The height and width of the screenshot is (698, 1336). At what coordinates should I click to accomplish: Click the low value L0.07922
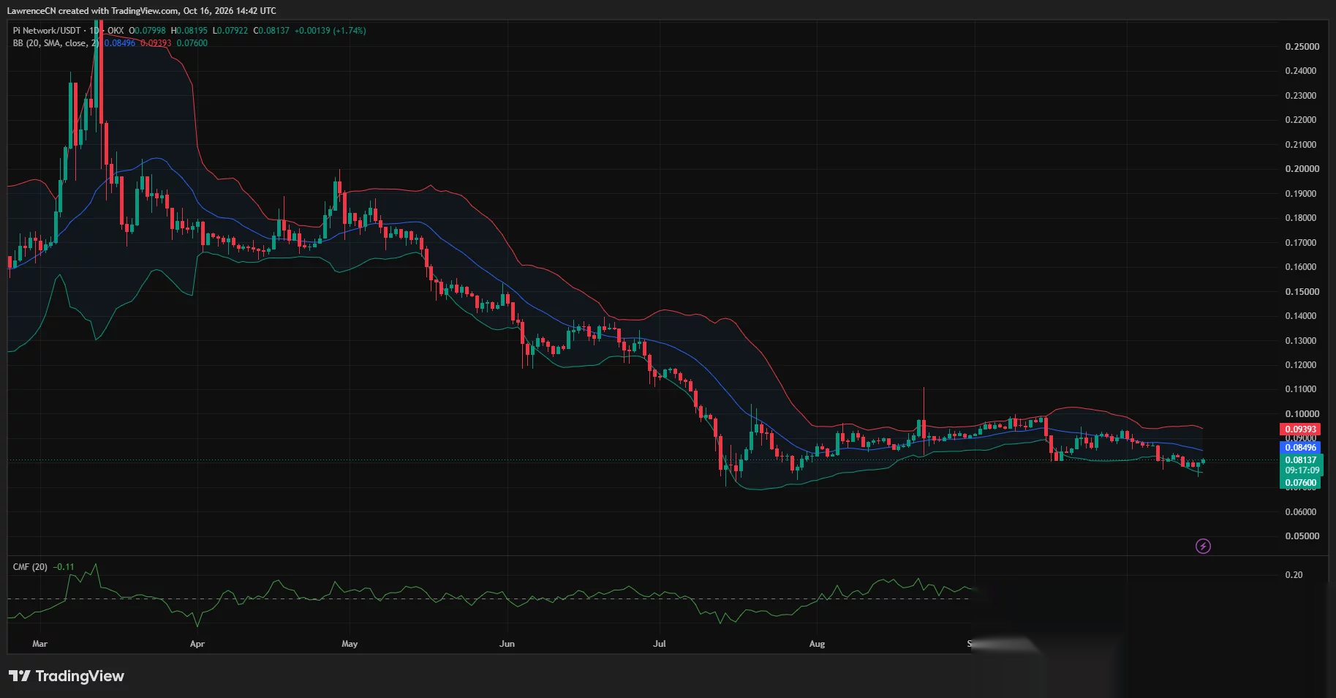coord(230,31)
